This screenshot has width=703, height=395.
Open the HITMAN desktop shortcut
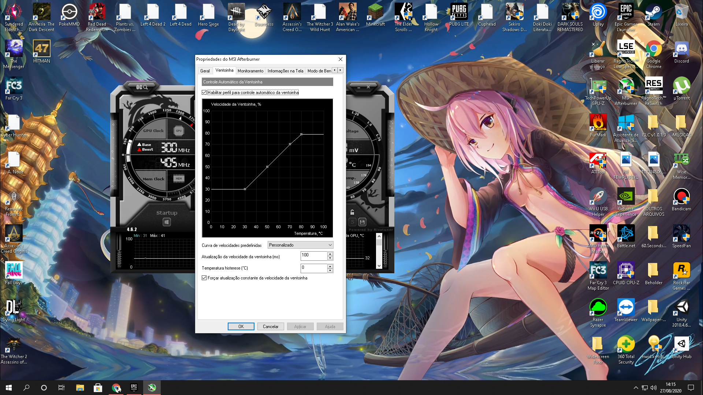[x=41, y=52]
